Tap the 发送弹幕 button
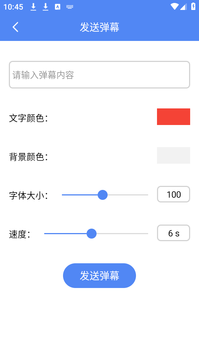Viewport: 199px width, 354px height. coord(99,276)
